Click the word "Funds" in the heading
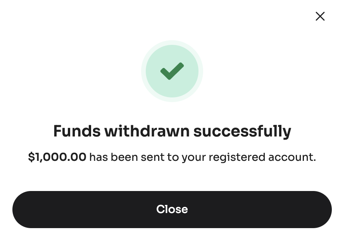The height and width of the screenshot is (249, 345). 76,131
